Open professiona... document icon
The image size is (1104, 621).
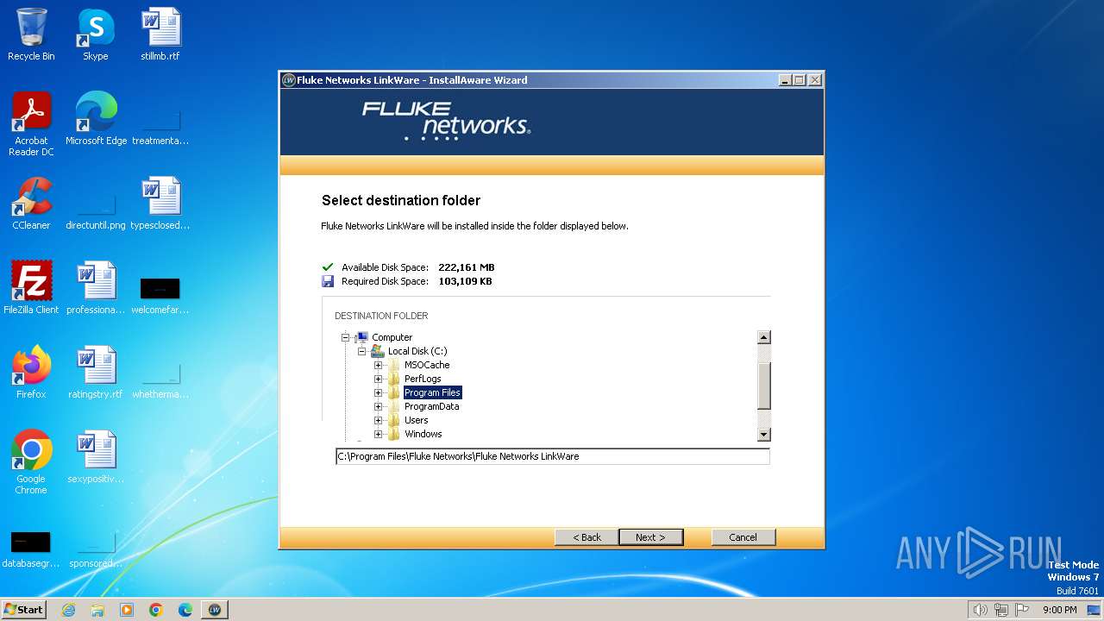point(96,288)
